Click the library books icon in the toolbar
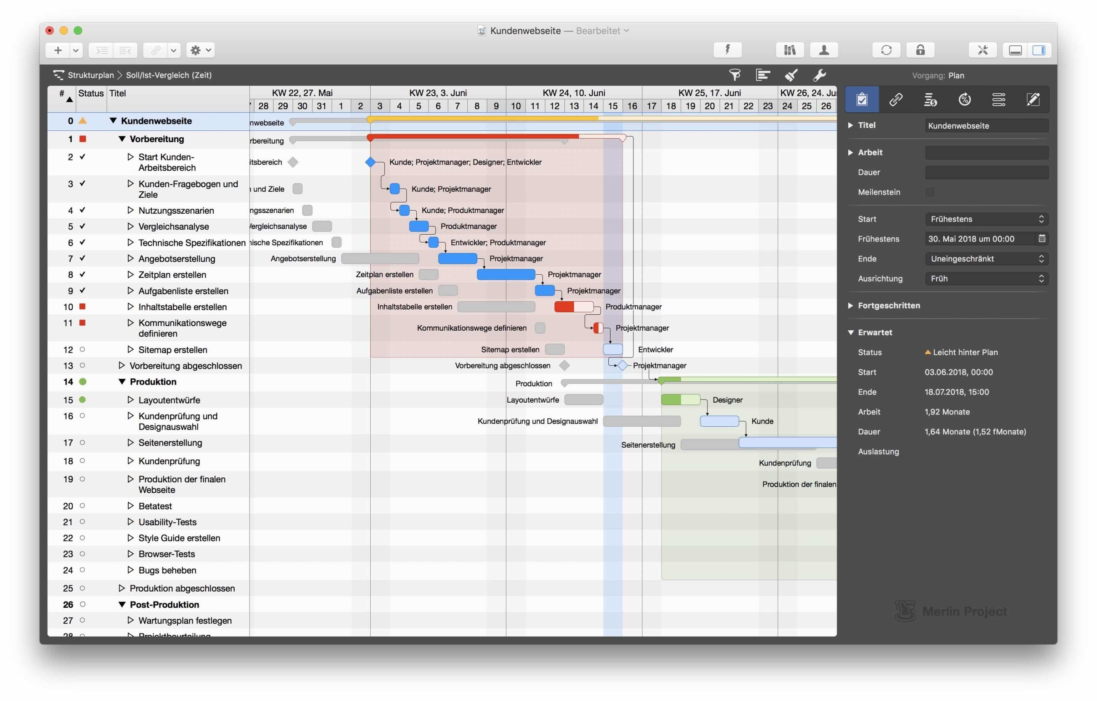The image size is (1097, 701). tap(790, 50)
